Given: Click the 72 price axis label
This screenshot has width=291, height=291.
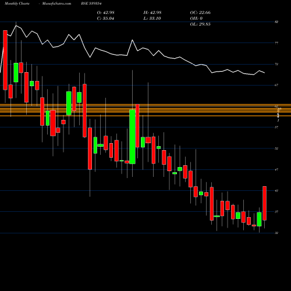Looking at the screenshot, I should (x=276, y=64).
